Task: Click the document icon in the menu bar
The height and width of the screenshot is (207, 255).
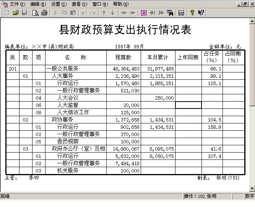Action: (5, 4)
